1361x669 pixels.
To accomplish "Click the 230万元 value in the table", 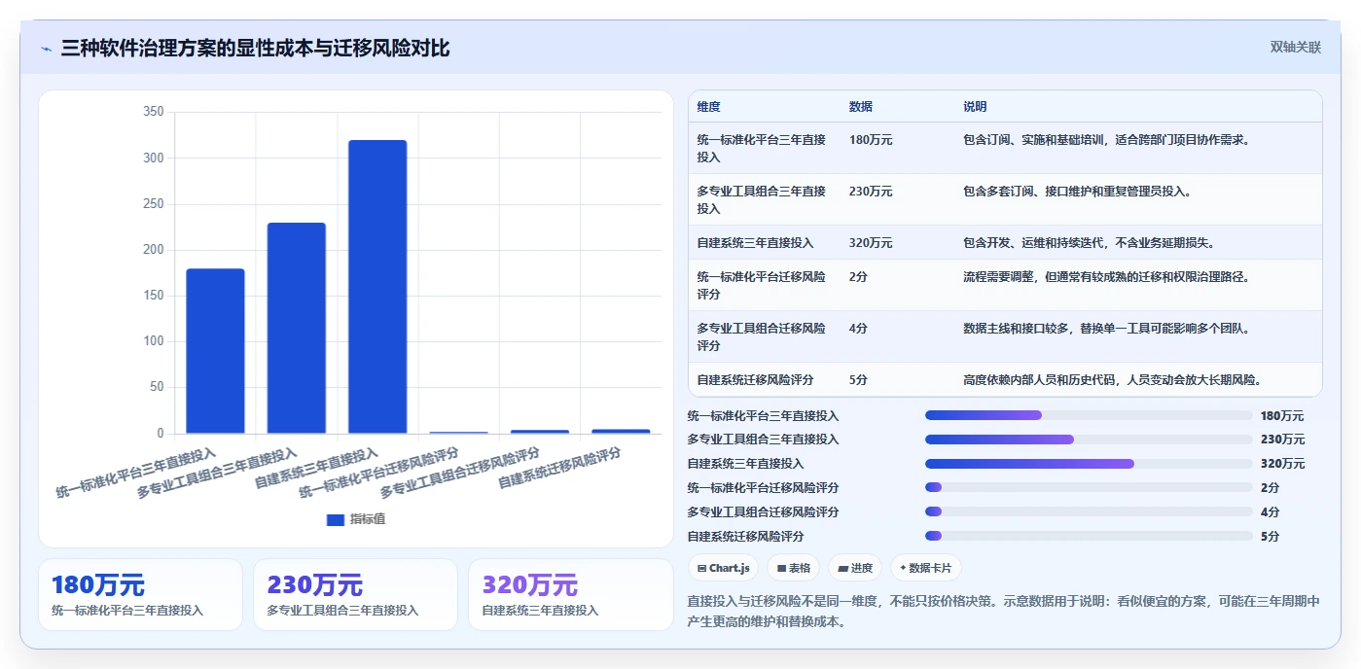I will point(871,192).
